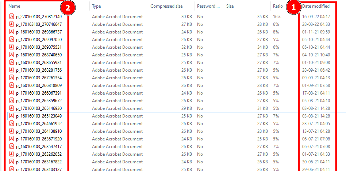Sort by Compressed size column
Image resolution: width=346 pixels, height=171 pixels.
[167, 6]
